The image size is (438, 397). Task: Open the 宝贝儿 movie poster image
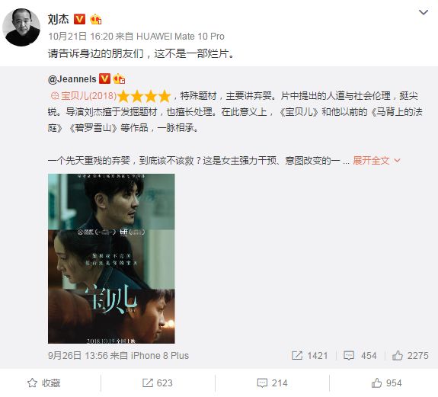[x=111, y=258]
